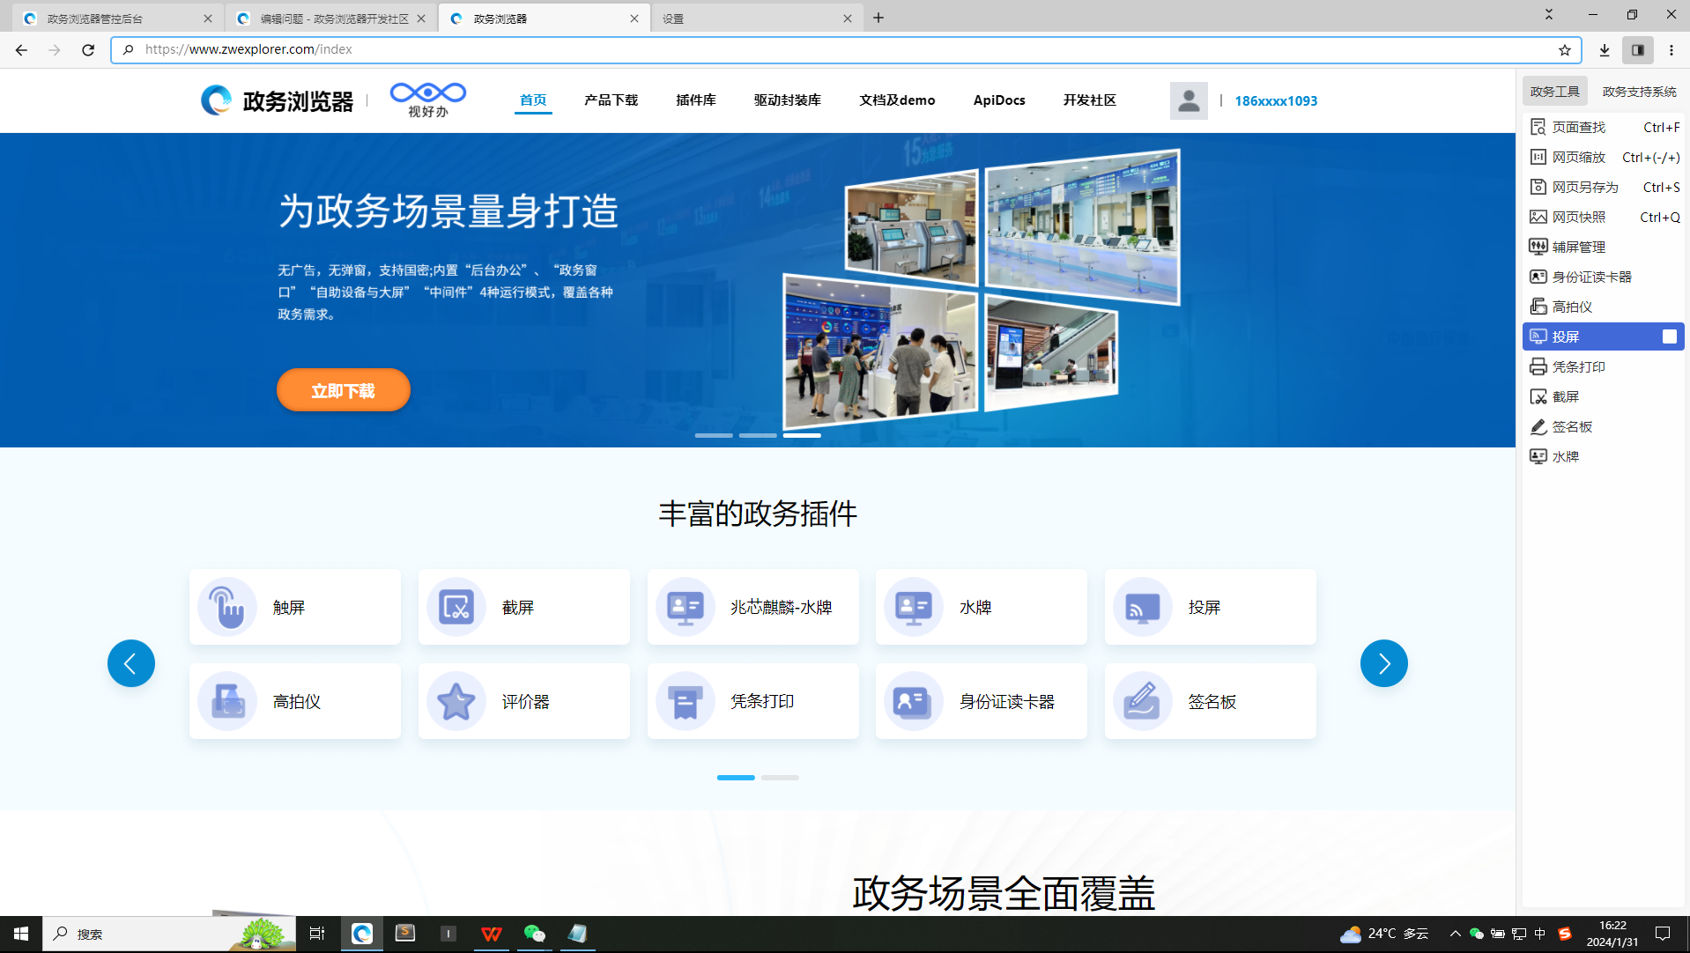Open 辅屏管理 tool
1690x953 pixels.
(x=1604, y=247)
